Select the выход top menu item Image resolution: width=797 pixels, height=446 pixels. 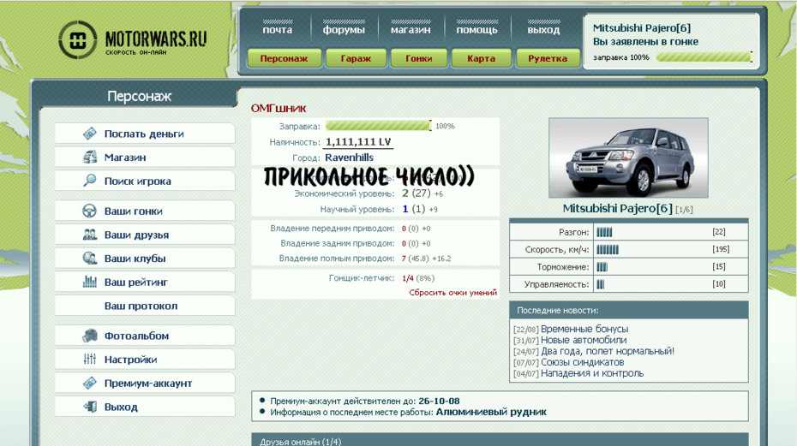pyautogui.click(x=543, y=29)
